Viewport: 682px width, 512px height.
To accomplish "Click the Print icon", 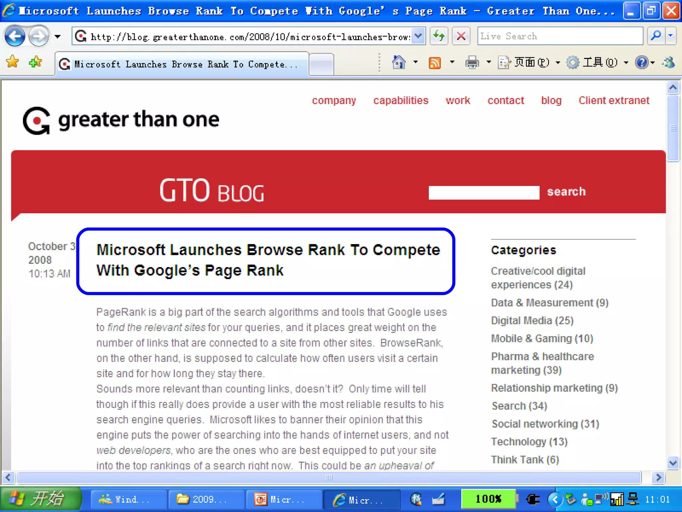I will (472, 62).
